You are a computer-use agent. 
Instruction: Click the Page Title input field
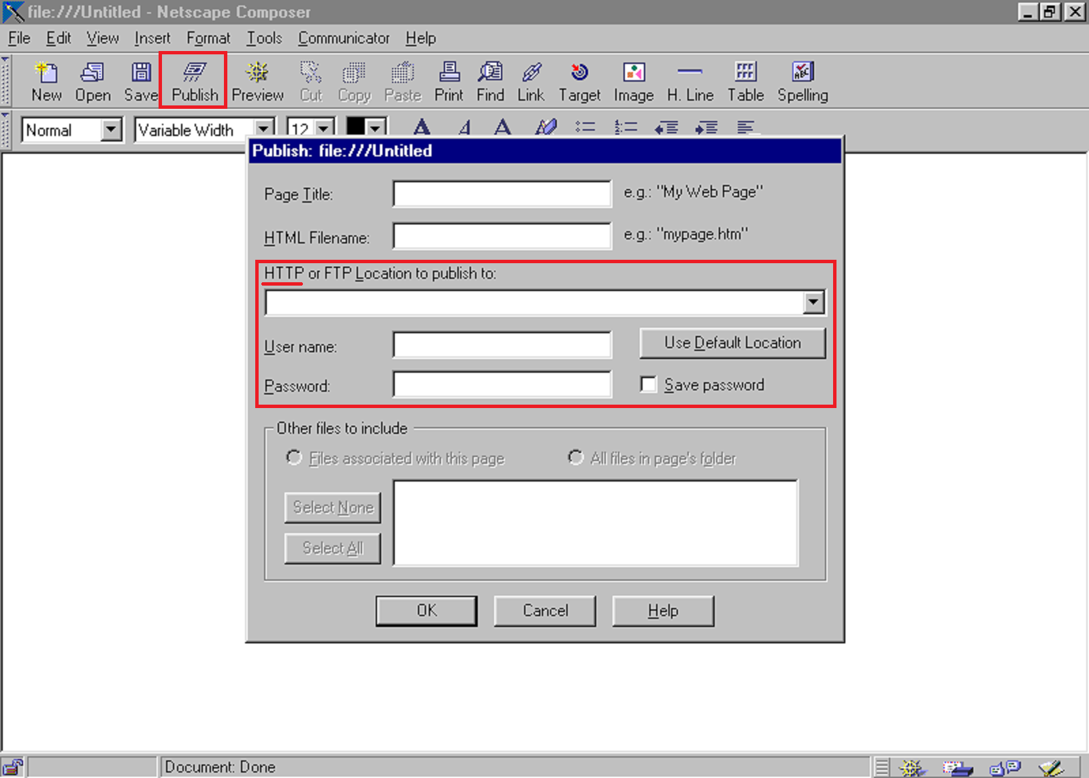pos(502,194)
